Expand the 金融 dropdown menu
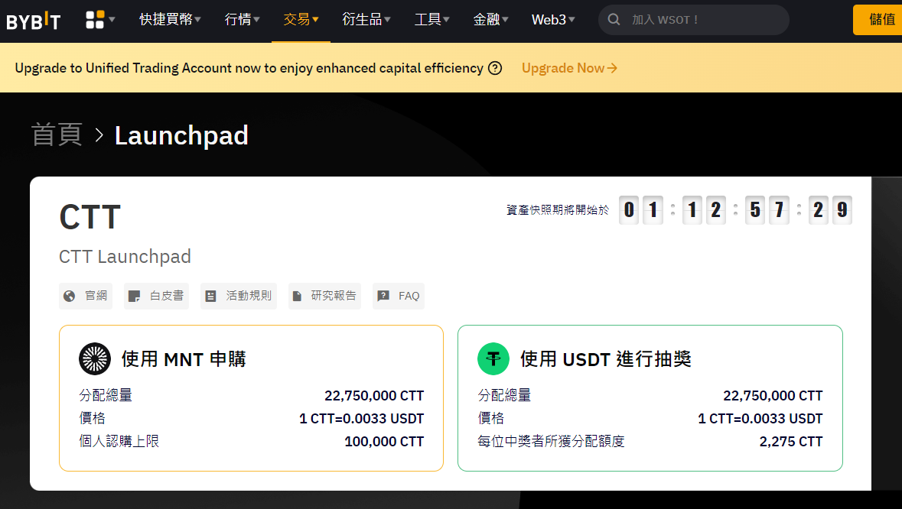Screen dimensions: 902x509 [x=490, y=20]
